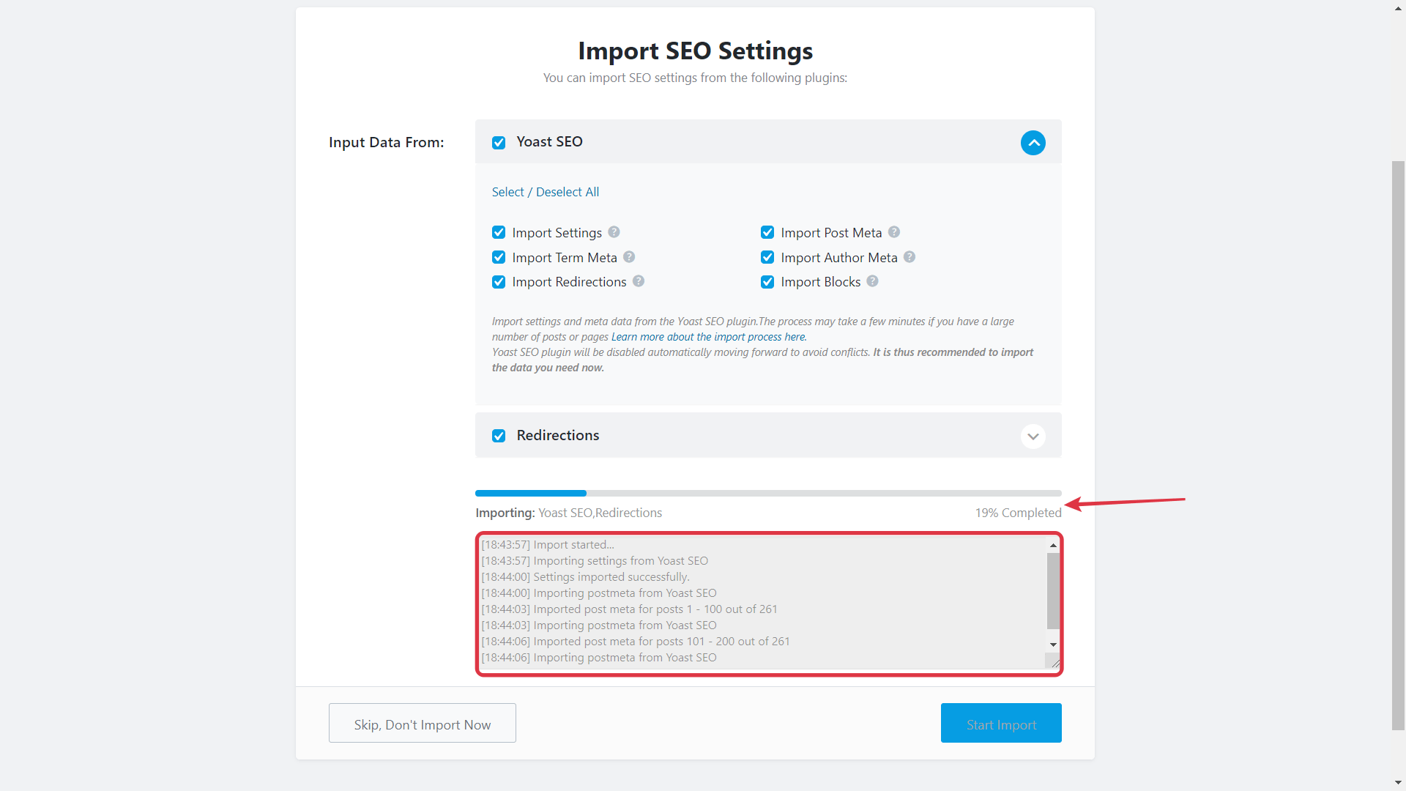Click the 'Import started...' log line

548,545
